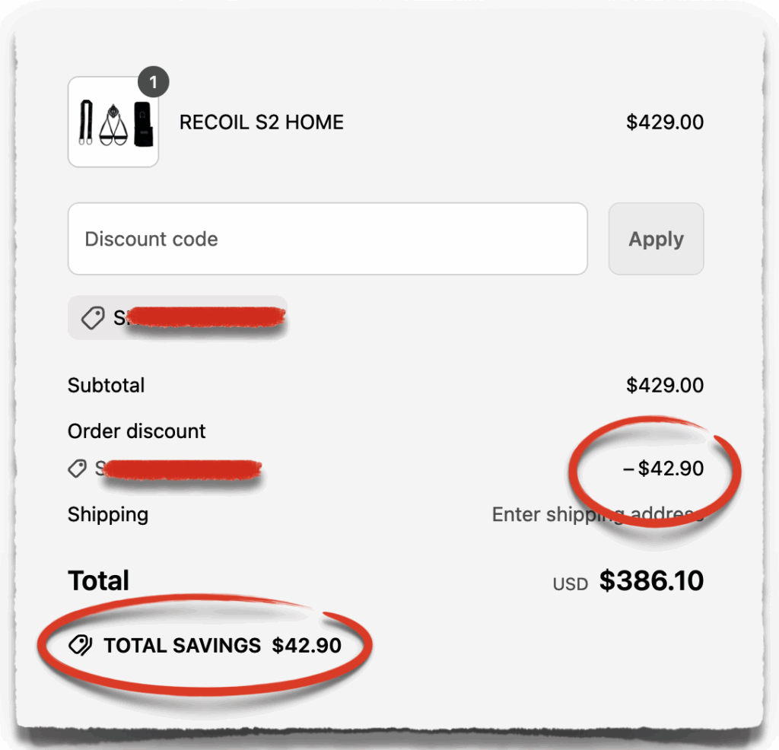This screenshot has height=750, width=779.
Task: Select the RECOIL S2 HOME product title
Action: (261, 122)
